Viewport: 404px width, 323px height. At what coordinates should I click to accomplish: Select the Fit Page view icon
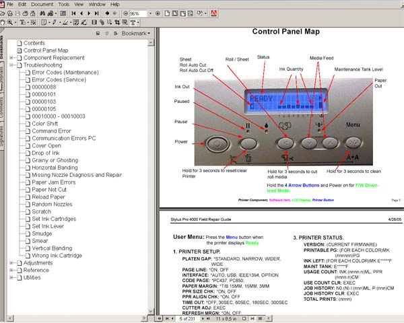(175, 13)
